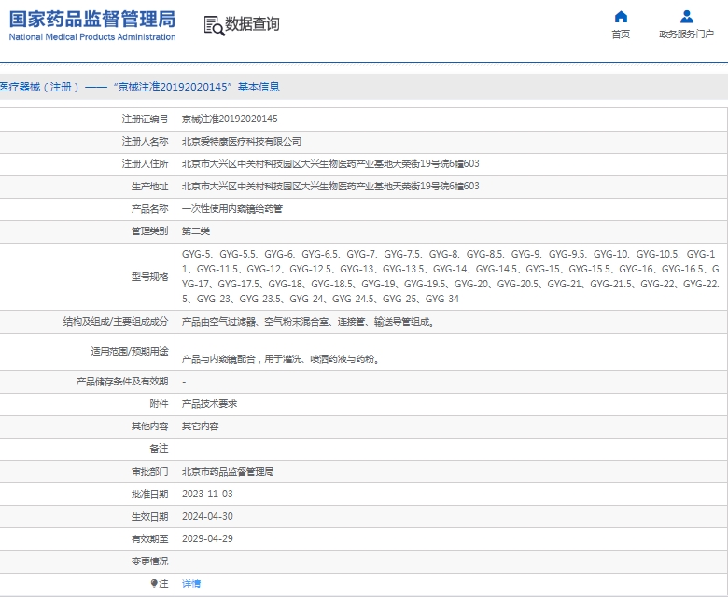
Task: Click the 产品技术要求 attachment value
Action: pos(209,404)
